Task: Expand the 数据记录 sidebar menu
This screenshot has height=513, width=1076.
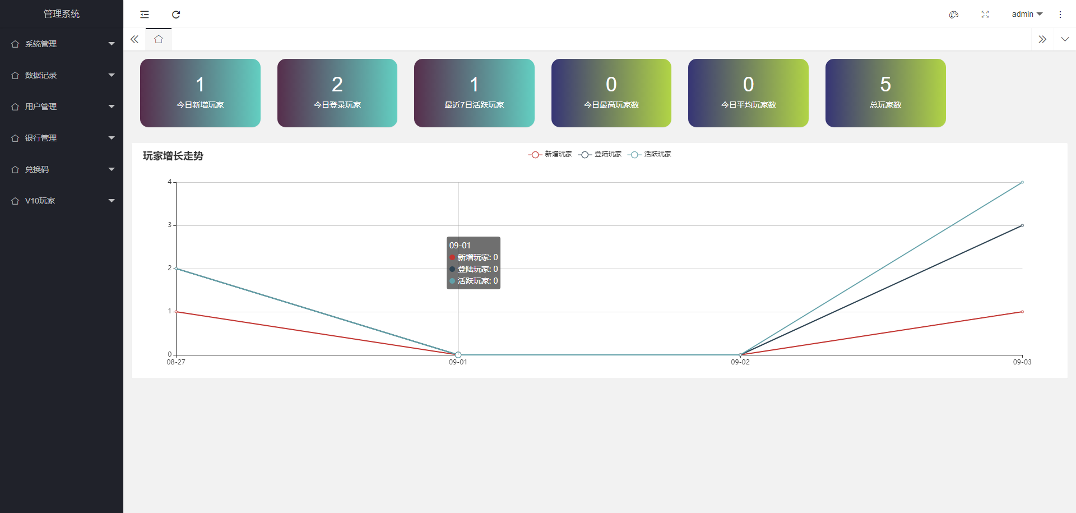Action: click(62, 75)
